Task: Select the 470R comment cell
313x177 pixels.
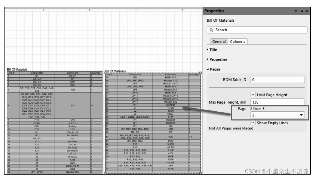Action: click(171, 169)
